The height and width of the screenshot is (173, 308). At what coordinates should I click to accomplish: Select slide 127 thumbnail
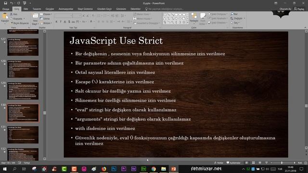point(23,47)
